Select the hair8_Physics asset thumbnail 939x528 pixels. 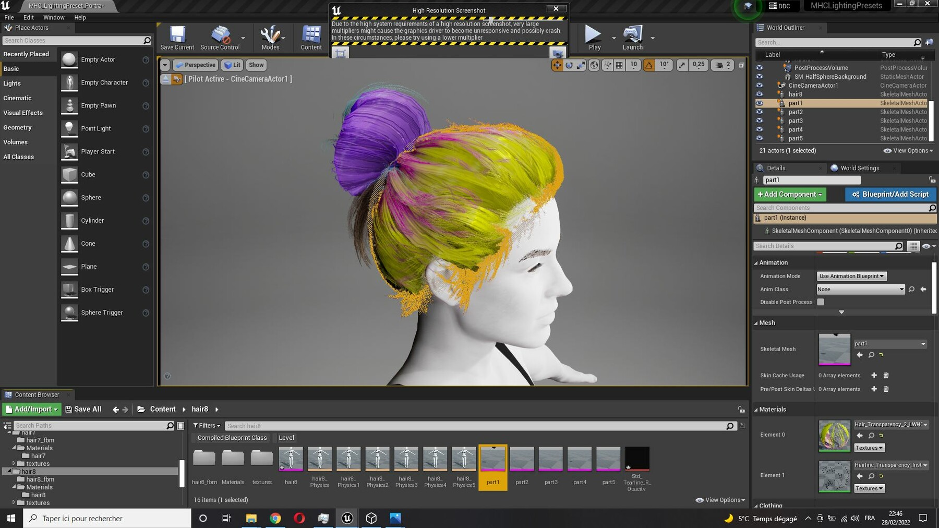319,467
